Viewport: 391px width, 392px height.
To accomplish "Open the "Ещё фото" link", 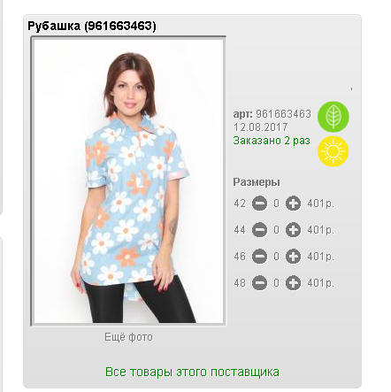I will [x=128, y=337].
